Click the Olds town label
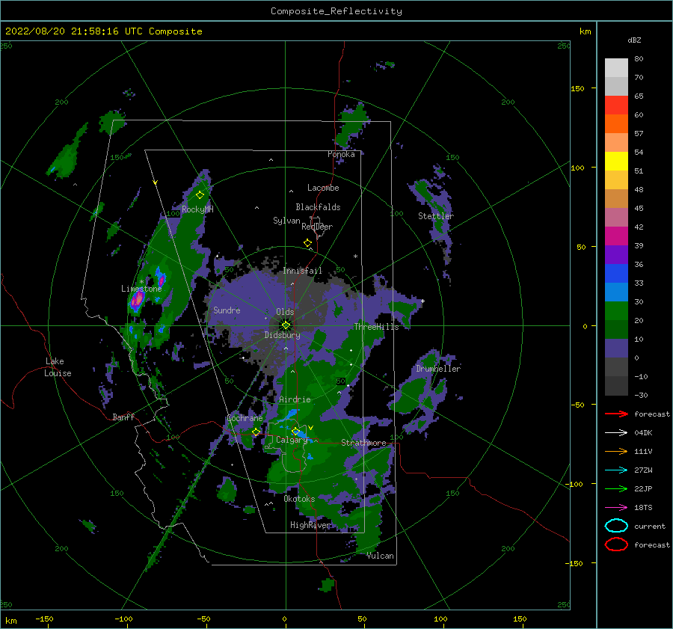Image resolution: width=673 pixels, height=629 pixels. (x=285, y=312)
